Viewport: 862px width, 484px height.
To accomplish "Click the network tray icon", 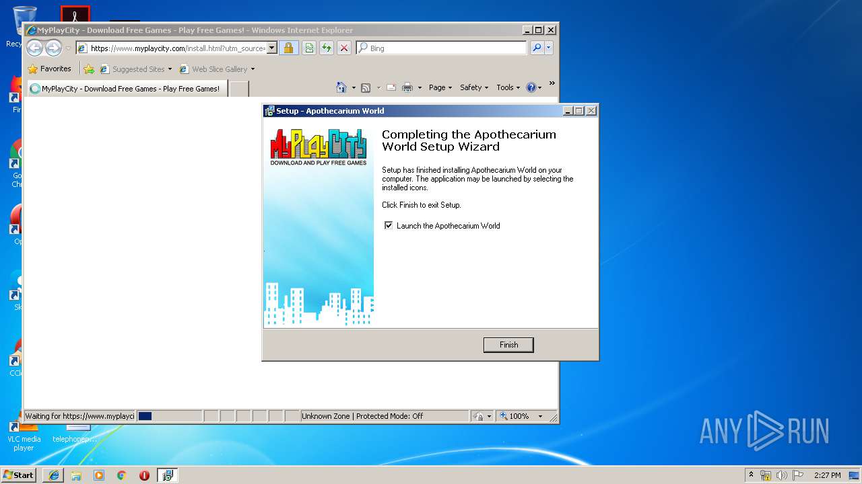I will pos(766,475).
